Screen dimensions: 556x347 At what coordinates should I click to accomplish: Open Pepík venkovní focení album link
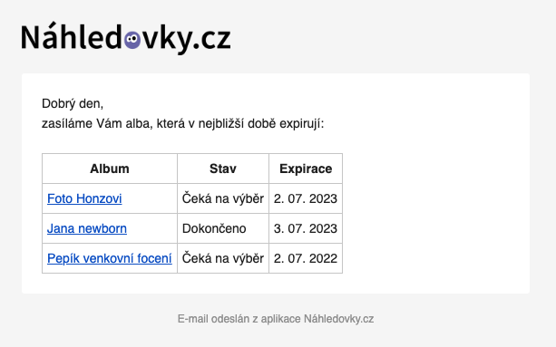[x=110, y=258]
